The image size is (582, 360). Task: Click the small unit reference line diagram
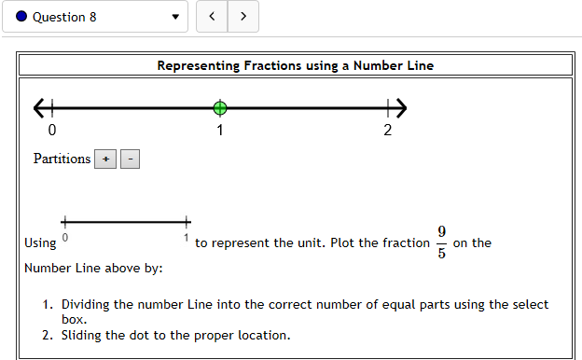pyautogui.click(x=126, y=229)
